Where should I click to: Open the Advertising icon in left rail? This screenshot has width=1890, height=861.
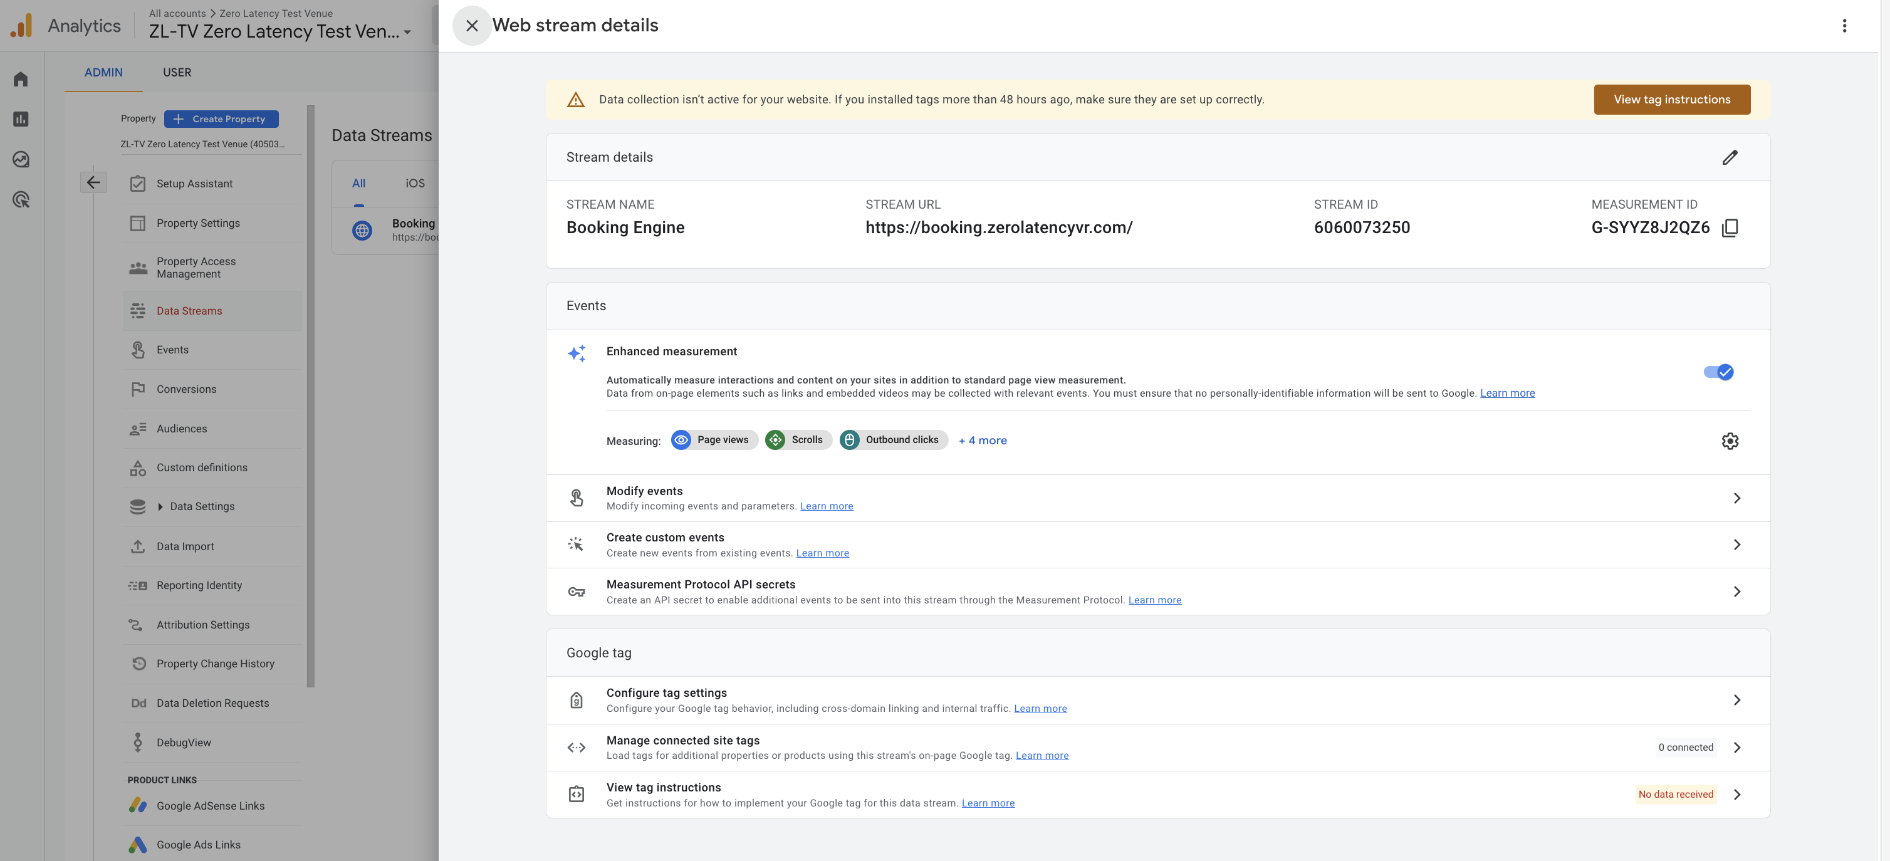pos(21,199)
